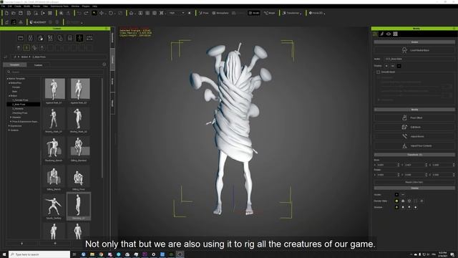458x258 pixels.
Task: Click the Move Y spinner arrows
Action: 426,165
